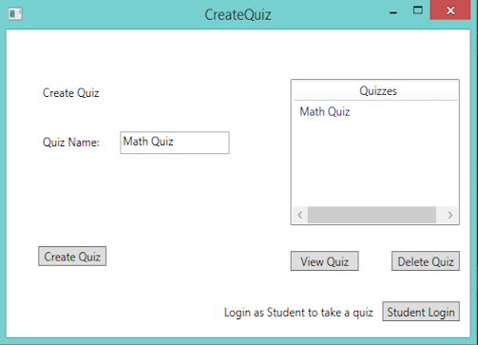Maximize the CreateQuiz window
This screenshot has height=345, width=478.
(418, 10)
